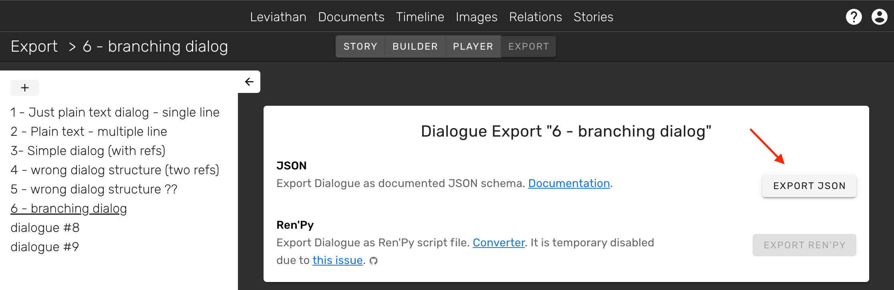
Task: Select '2 - Plain text - multiple line' dialogue
Action: point(89,132)
